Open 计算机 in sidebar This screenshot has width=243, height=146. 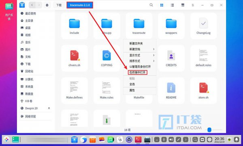(36, 79)
